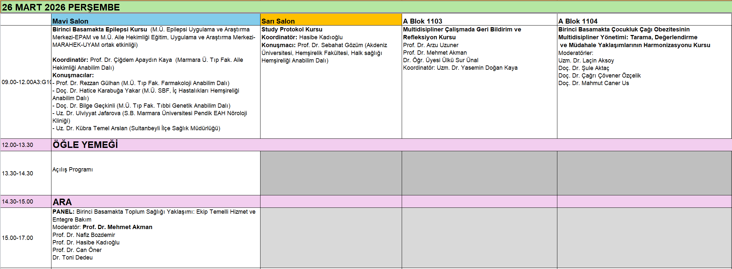Select the 26 MART 2026 PERŞEMBE header row

pos(366,7)
